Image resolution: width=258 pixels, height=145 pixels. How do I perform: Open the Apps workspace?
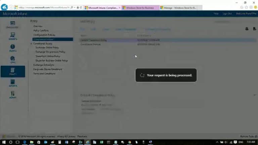[x=13, y=60]
